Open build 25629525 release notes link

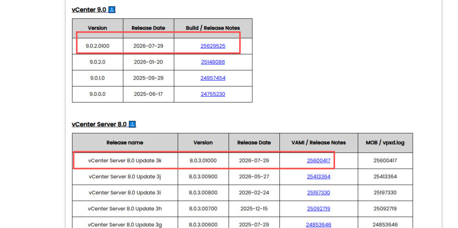coord(213,46)
